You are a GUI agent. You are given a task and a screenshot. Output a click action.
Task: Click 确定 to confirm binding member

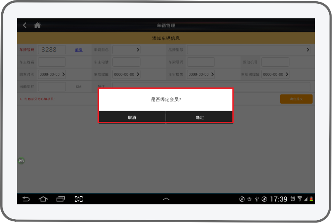click(x=200, y=117)
